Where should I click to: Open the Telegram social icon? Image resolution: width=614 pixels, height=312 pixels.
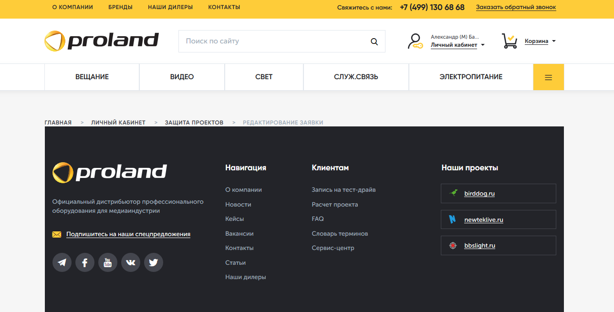point(62,262)
